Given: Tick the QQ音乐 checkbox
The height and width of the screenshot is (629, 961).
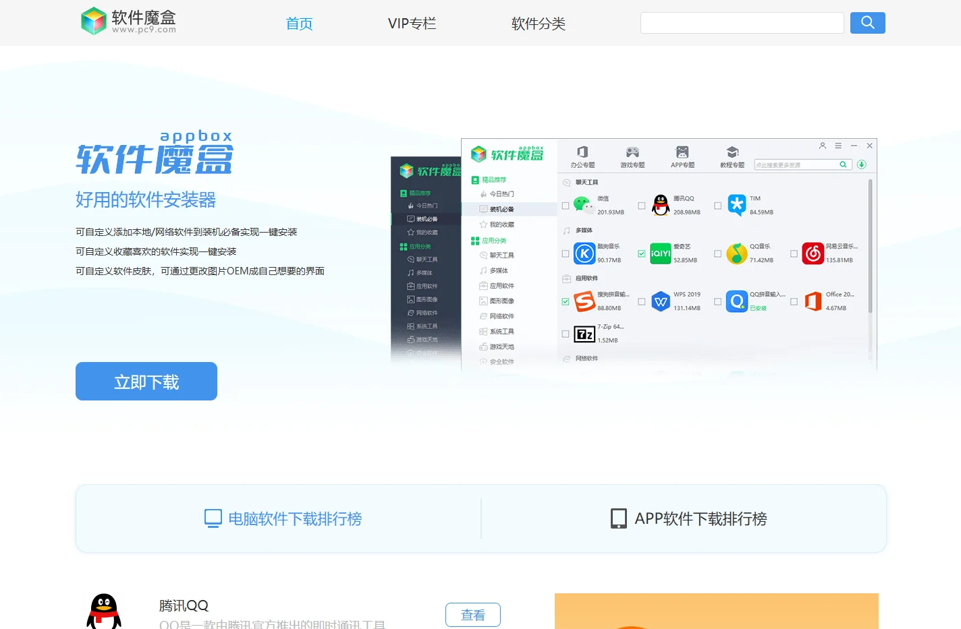Looking at the screenshot, I should pyautogui.click(x=717, y=254).
